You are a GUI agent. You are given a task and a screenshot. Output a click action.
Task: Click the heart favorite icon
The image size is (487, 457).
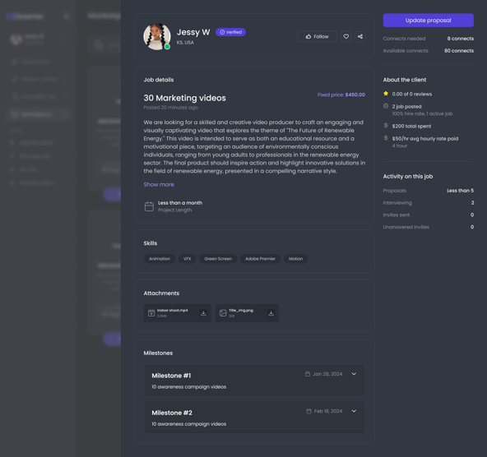pyautogui.click(x=346, y=37)
